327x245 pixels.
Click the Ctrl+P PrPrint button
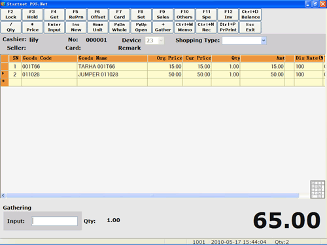pyautogui.click(x=228, y=27)
